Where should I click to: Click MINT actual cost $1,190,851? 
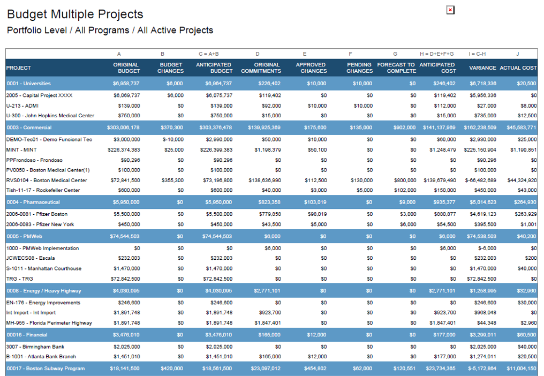(523, 149)
